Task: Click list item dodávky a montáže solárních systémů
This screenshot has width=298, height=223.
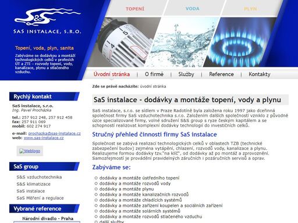Action: click(140, 211)
